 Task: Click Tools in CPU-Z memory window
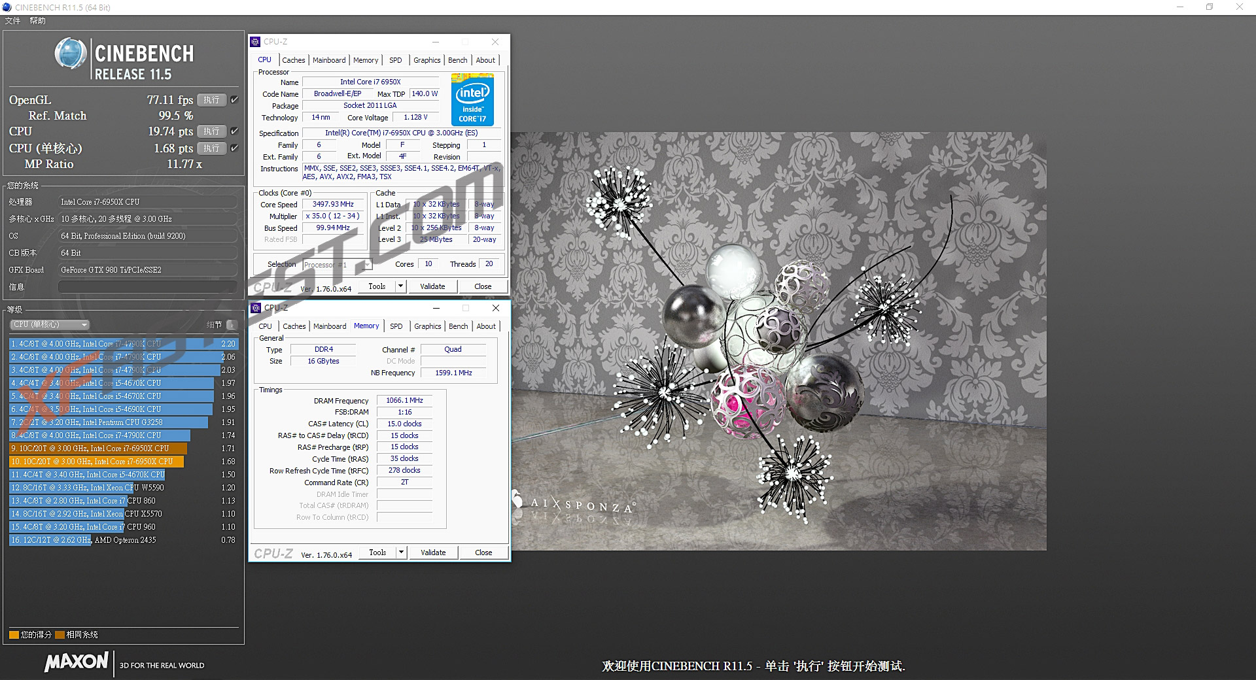(378, 552)
